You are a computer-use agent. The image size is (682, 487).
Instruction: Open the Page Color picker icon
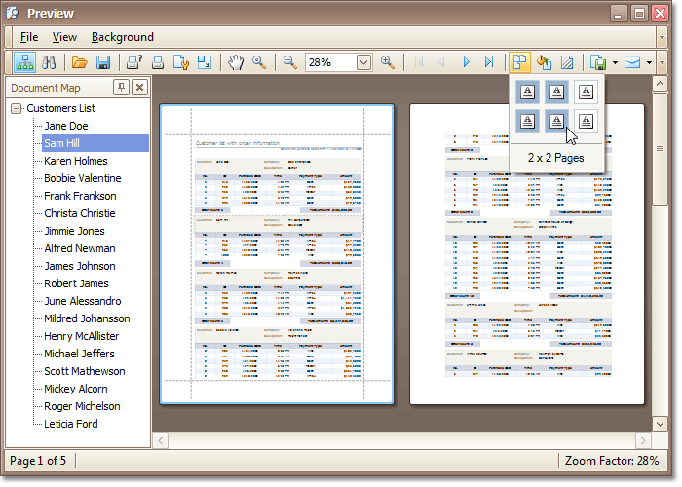click(x=544, y=62)
